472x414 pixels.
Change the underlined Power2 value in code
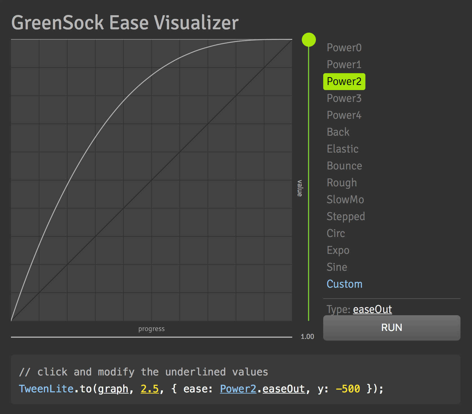238,389
